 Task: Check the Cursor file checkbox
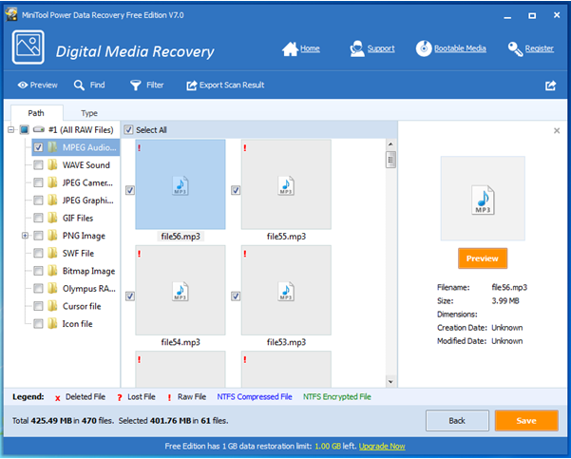tap(38, 306)
